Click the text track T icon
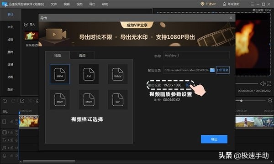The height and width of the screenshot is (164, 274). click(x=5, y=140)
